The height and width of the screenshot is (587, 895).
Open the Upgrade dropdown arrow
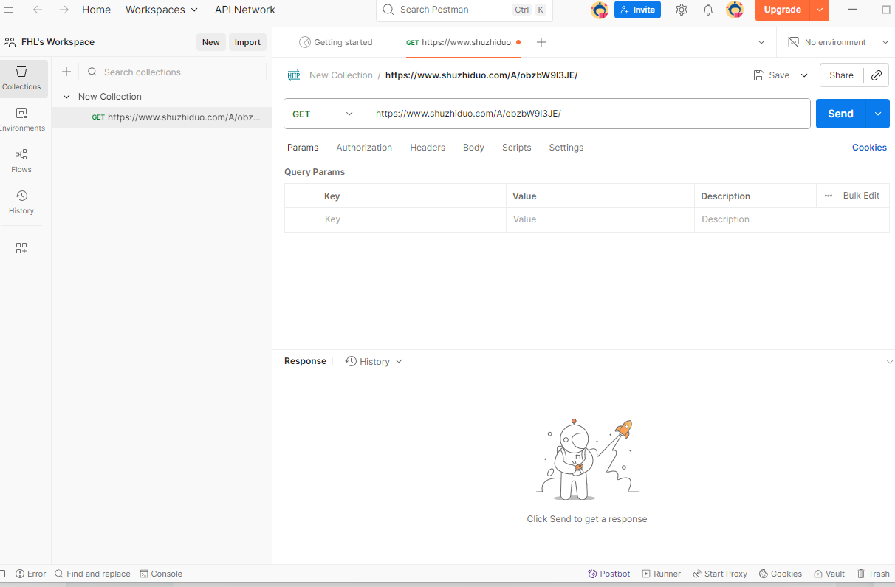click(820, 10)
